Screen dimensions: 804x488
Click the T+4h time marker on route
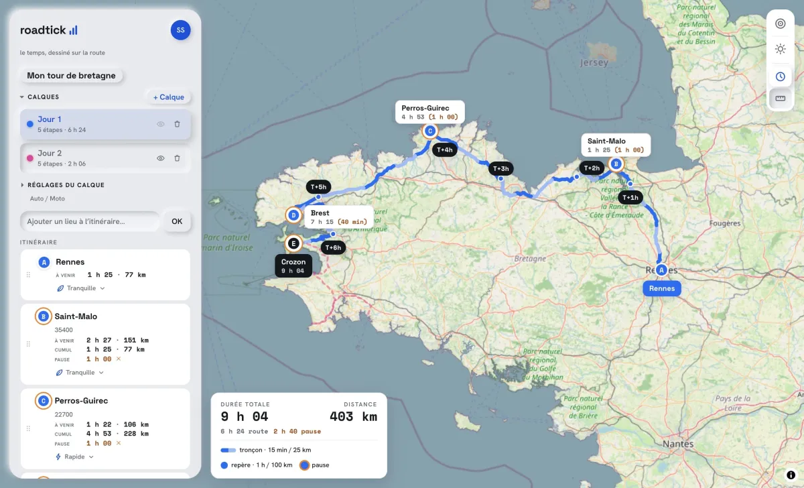click(445, 150)
